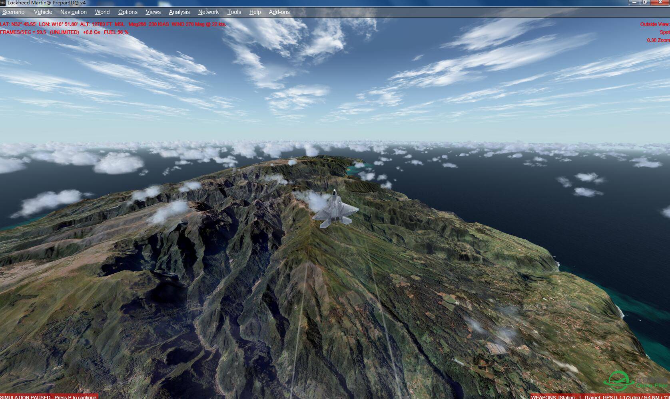670x399 pixels.
Task: Click the 'SIMULATION PAUSED' status message
Action: click(x=49, y=397)
